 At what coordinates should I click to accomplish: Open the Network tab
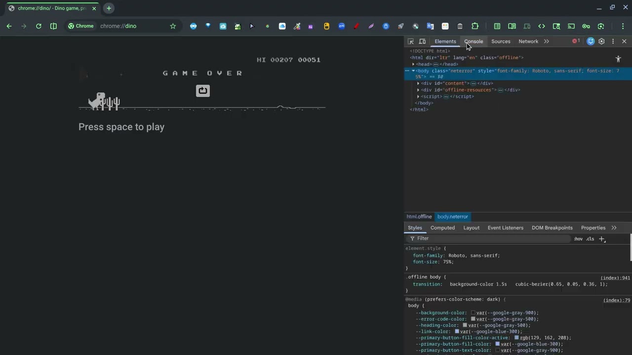(x=528, y=41)
